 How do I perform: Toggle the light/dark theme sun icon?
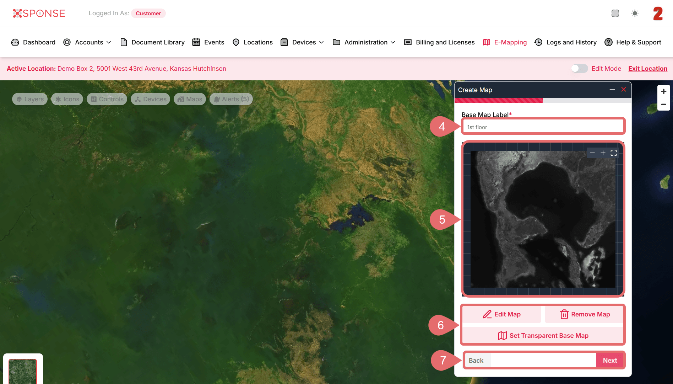point(635,14)
